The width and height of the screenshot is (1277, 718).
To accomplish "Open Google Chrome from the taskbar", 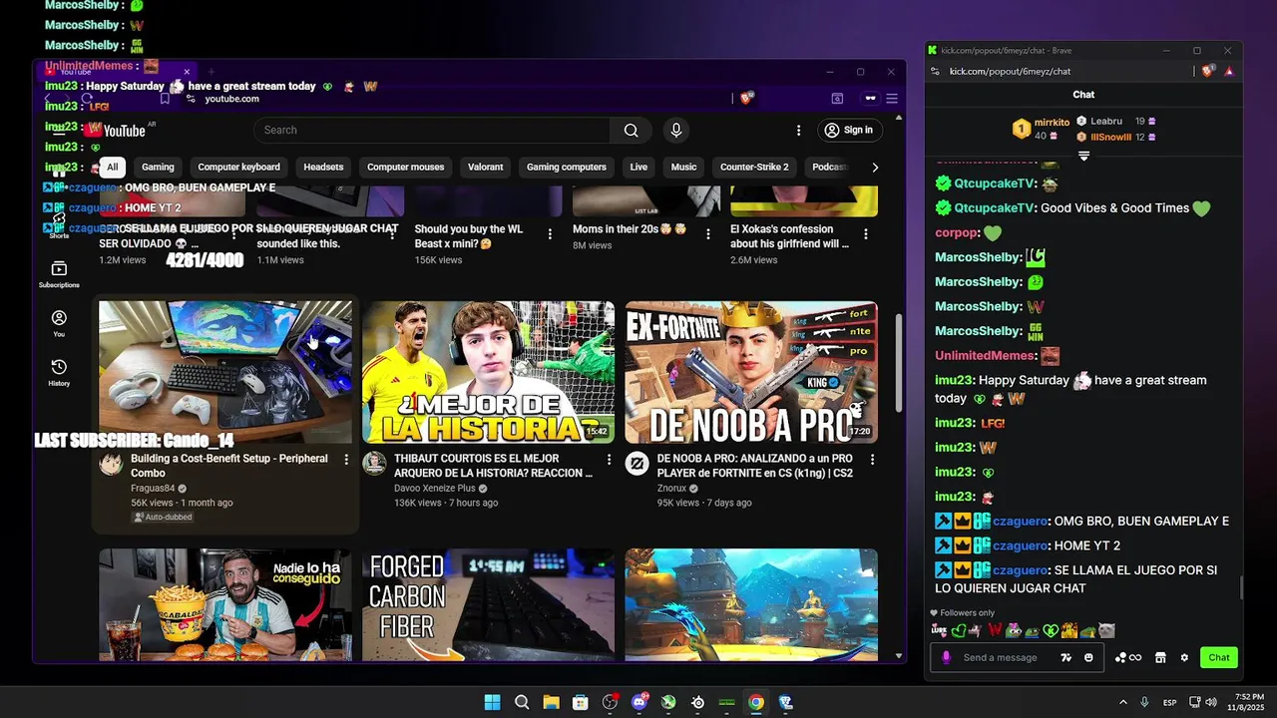I will pos(756,702).
